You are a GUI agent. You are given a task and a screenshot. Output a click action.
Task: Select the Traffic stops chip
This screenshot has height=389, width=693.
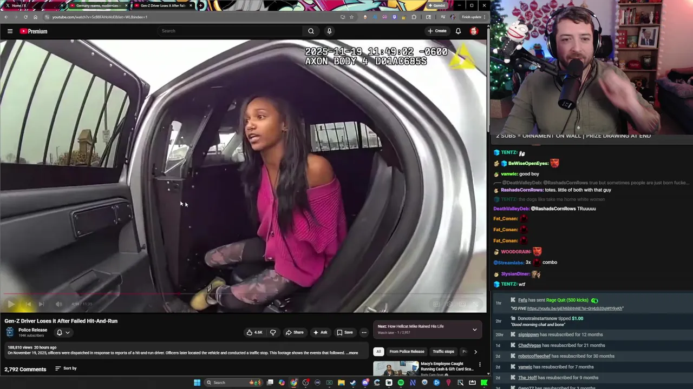[x=443, y=352]
